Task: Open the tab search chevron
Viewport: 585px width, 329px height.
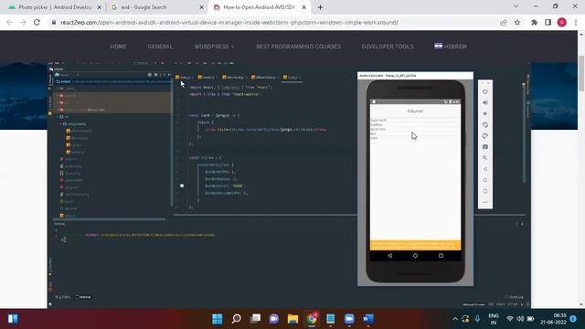Action: (516, 6)
